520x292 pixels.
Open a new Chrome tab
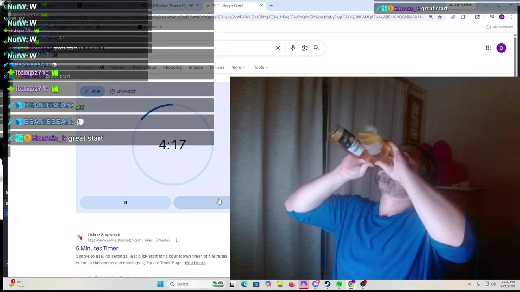271,6
